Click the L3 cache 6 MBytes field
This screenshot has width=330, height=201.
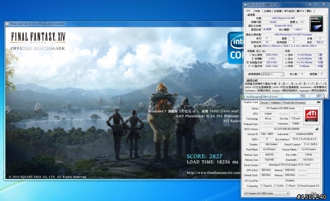tap(304, 66)
